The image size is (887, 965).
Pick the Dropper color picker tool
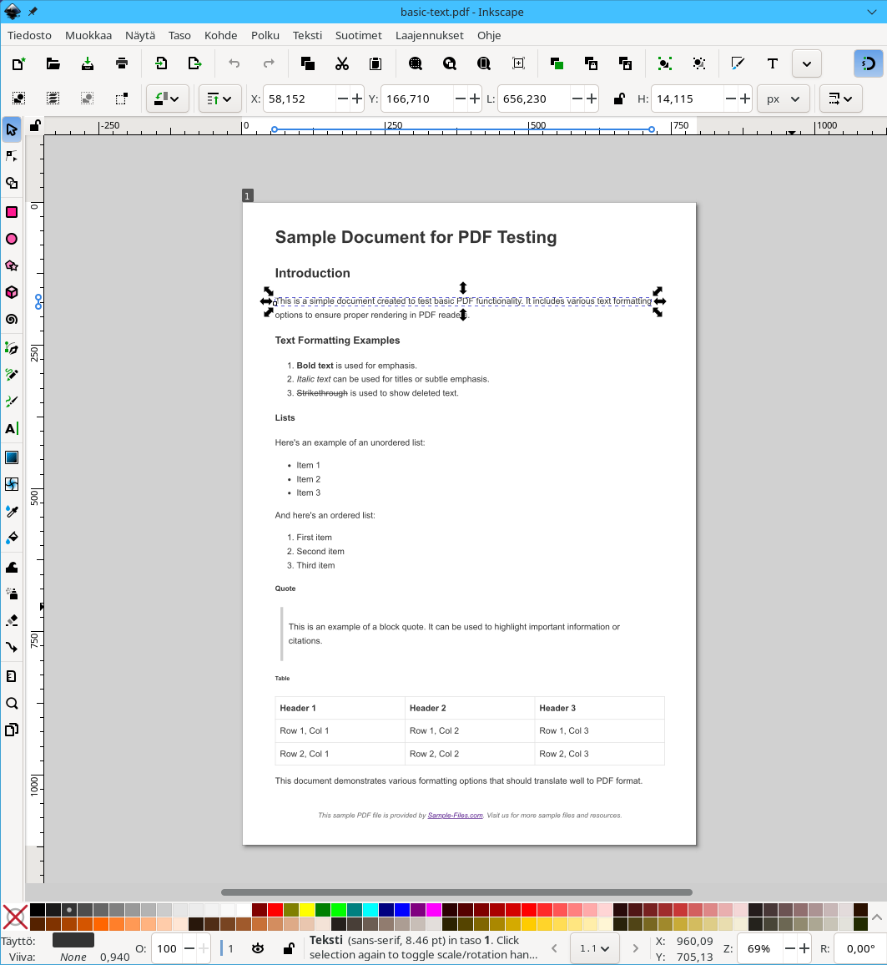[12, 511]
